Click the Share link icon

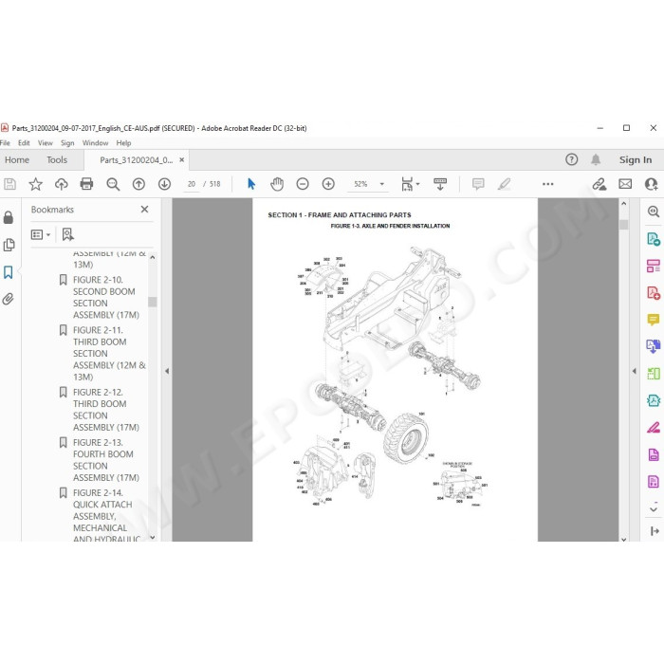[x=599, y=184]
